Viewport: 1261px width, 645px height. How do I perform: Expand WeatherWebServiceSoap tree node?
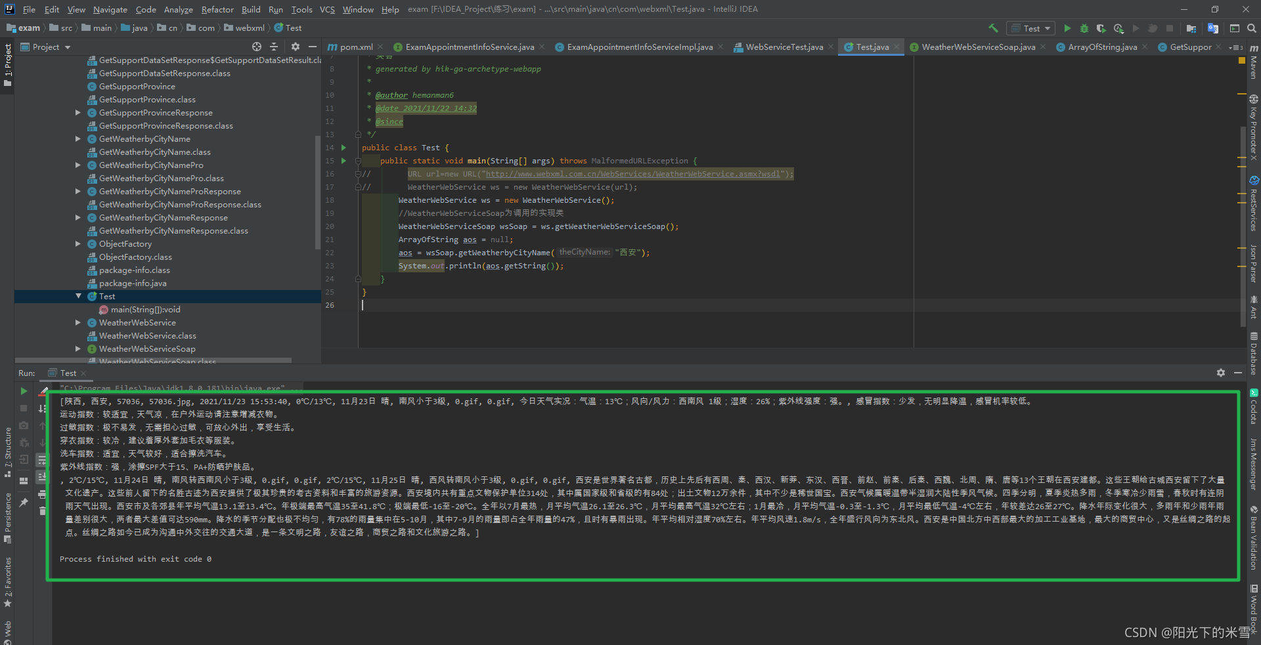78,348
